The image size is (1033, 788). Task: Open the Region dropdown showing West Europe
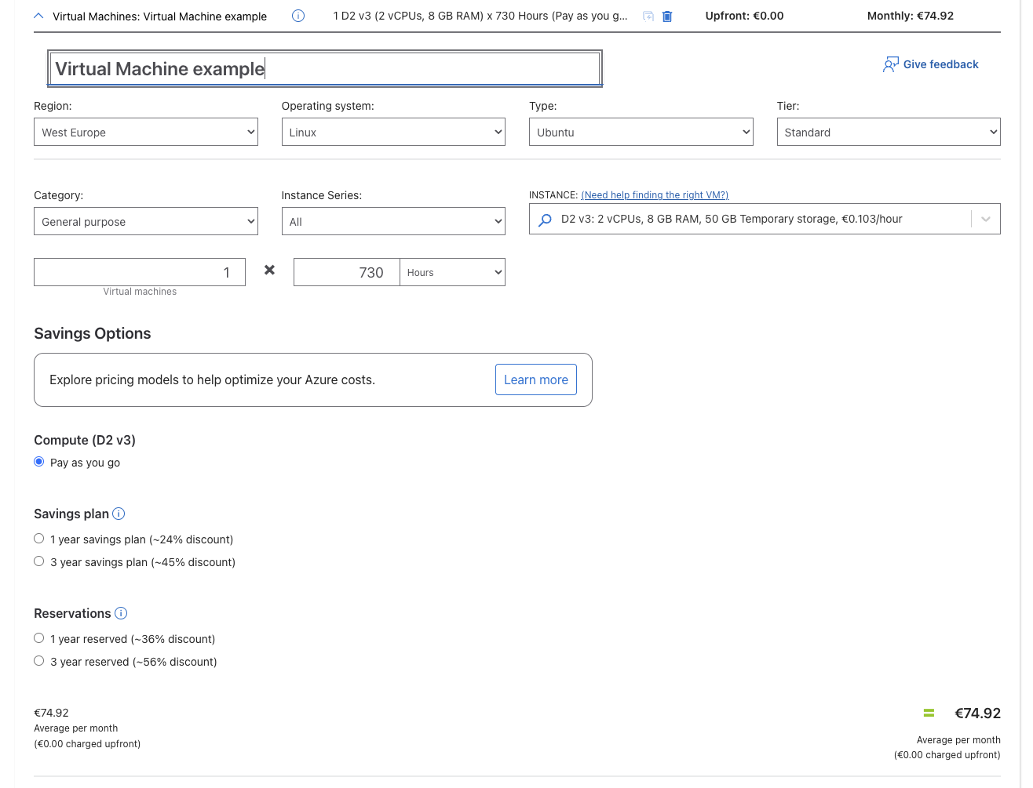pos(145,132)
